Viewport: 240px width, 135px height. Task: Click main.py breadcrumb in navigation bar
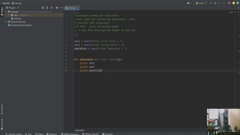(17, 3)
